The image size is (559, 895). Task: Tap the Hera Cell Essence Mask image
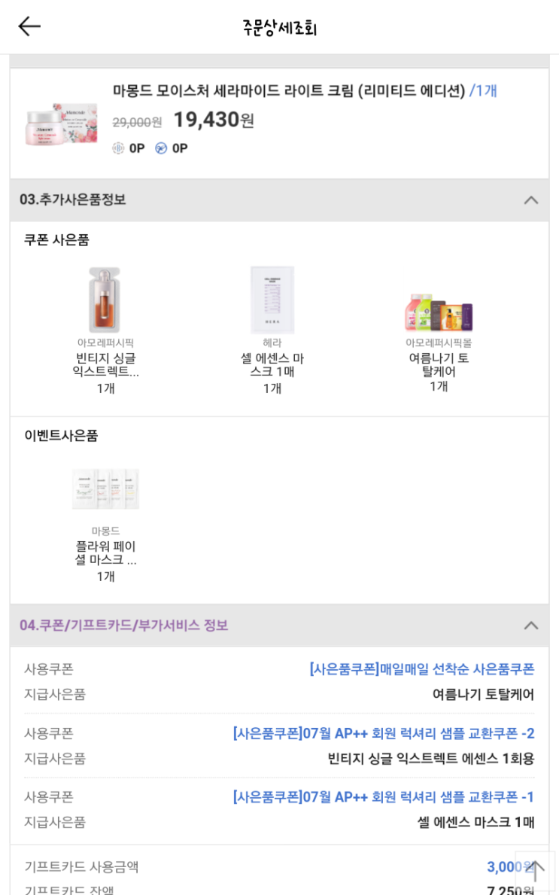(272, 300)
